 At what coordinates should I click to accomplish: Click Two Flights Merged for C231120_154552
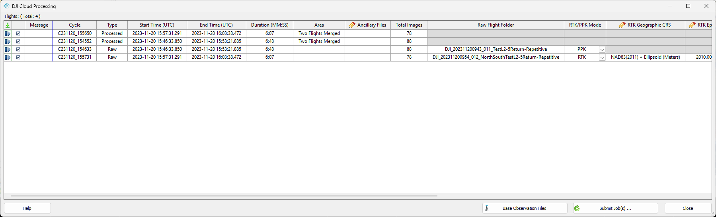click(319, 41)
